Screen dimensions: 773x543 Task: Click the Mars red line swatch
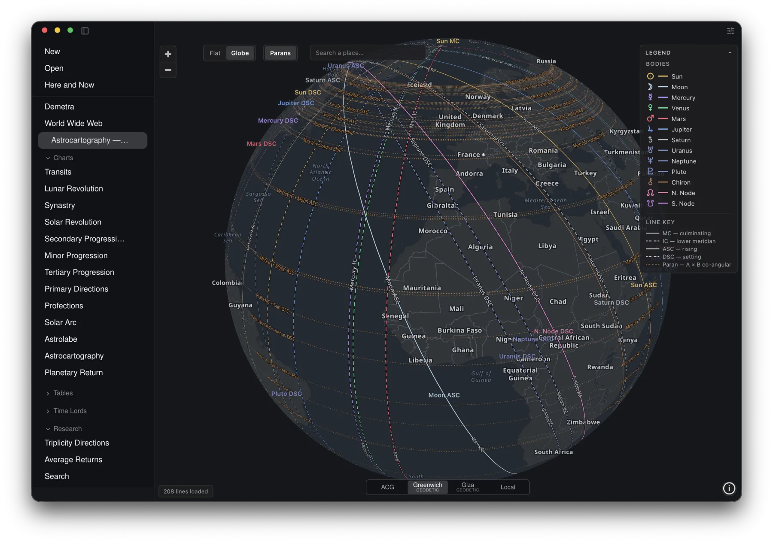tap(663, 119)
